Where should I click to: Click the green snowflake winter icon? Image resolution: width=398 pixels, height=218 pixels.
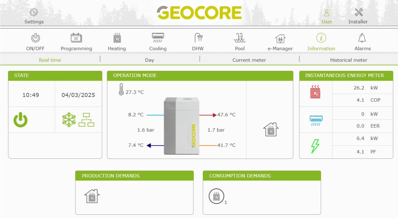69,120
